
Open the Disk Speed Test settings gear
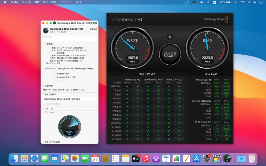170,37
